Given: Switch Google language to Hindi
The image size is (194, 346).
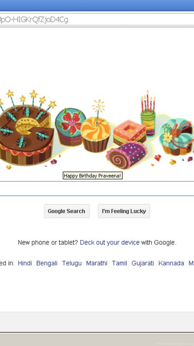Looking at the screenshot, I should pyautogui.click(x=25, y=263).
